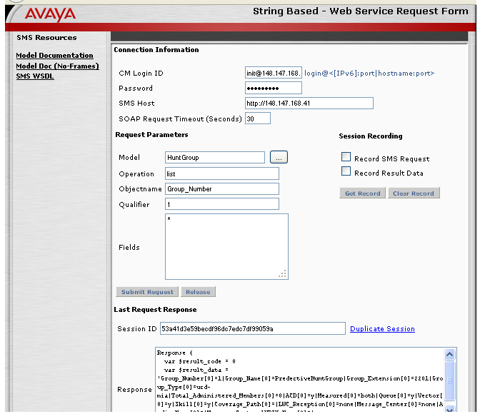Click the login@<[IPv6]:port|hostname:port> hint text
Image resolution: width=490 pixels, height=419 pixels.
click(369, 74)
